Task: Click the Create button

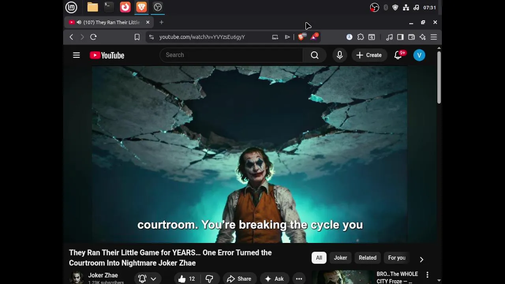Action: click(x=369, y=55)
